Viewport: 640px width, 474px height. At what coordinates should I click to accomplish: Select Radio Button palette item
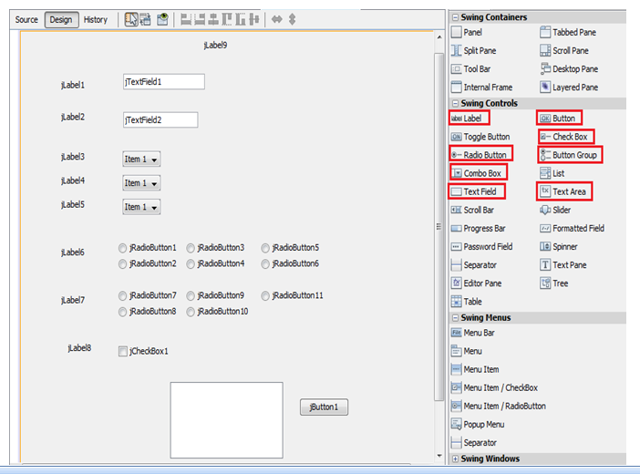(480, 154)
